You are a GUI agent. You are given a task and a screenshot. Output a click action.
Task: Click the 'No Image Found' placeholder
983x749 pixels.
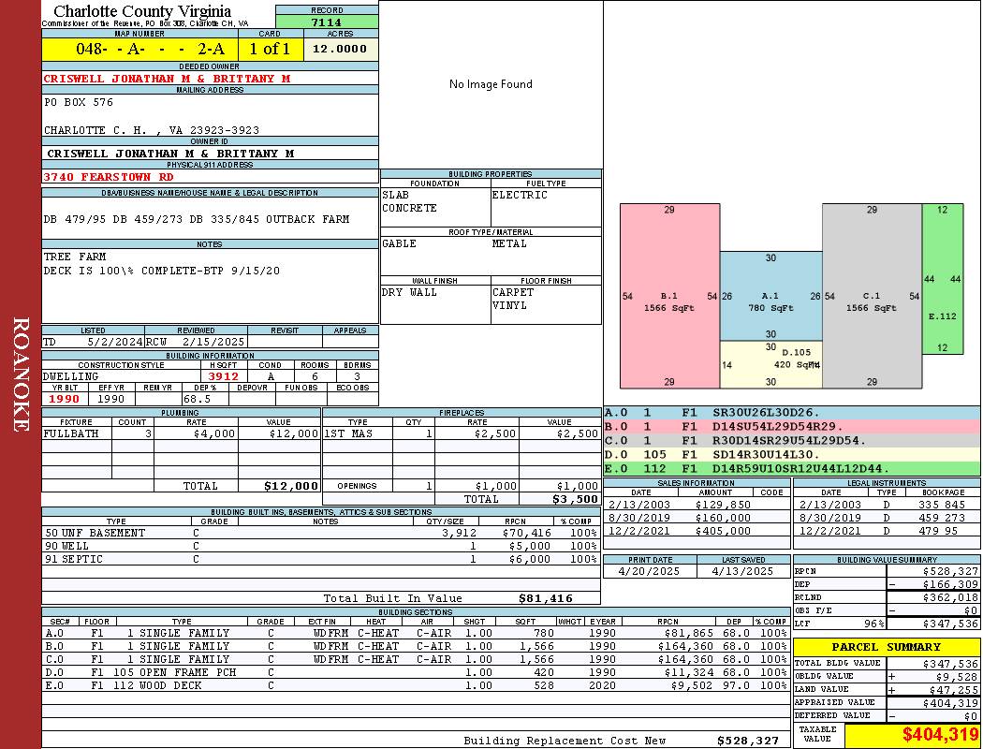tap(491, 84)
